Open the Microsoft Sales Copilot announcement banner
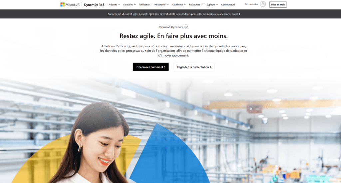Viewport: 341px width, 183px height. point(174,14)
